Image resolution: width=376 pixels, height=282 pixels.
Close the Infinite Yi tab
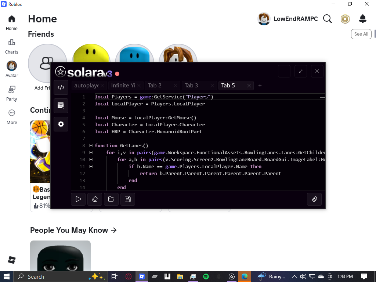click(x=139, y=86)
